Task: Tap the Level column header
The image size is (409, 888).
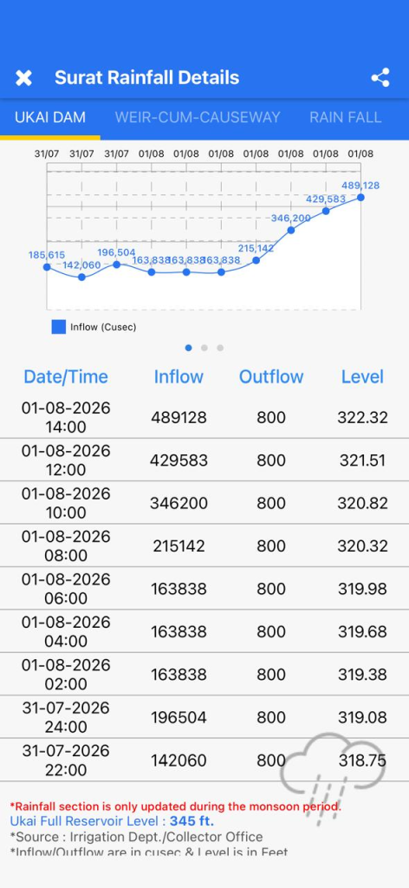Action: [362, 376]
